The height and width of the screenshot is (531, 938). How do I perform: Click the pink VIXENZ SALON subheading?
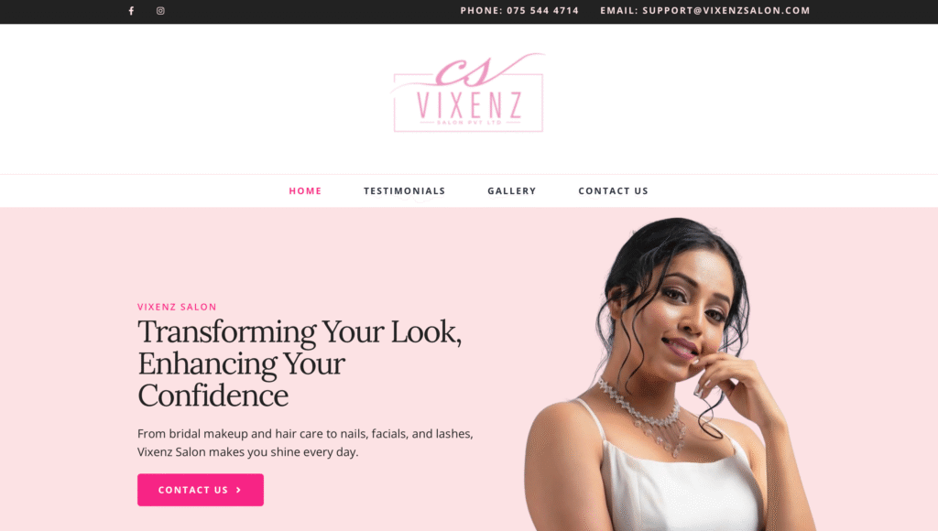177,307
